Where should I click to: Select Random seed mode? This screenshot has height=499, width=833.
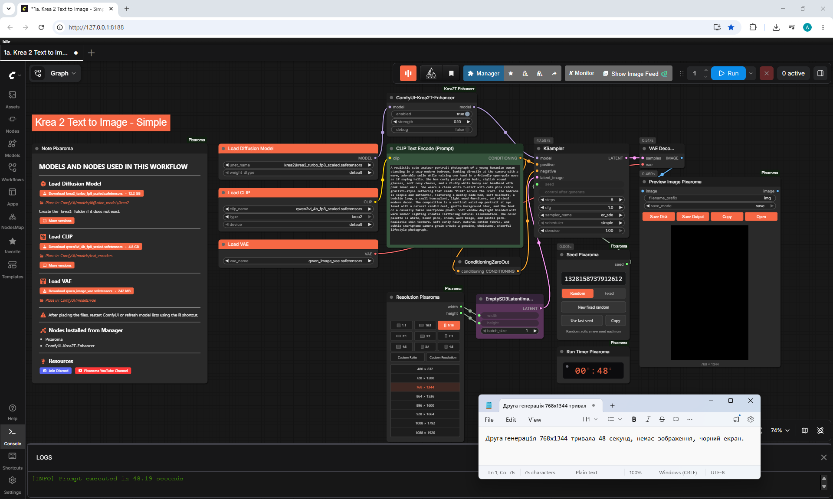click(x=577, y=294)
